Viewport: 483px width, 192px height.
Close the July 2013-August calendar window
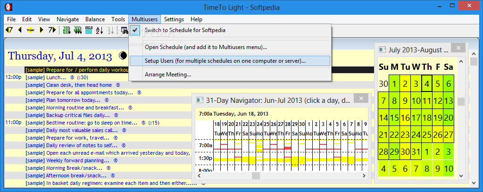coord(458,48)
